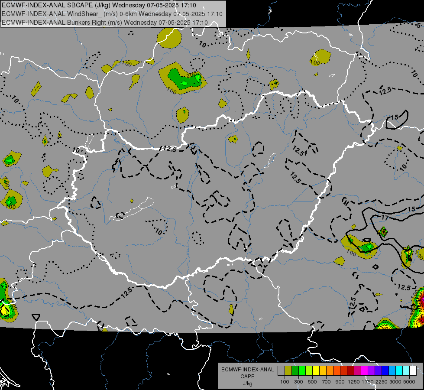Pick the sky blue legend swatch
Image resolution: width=424 pixels, height=390 pixels.
pos(392,371)
